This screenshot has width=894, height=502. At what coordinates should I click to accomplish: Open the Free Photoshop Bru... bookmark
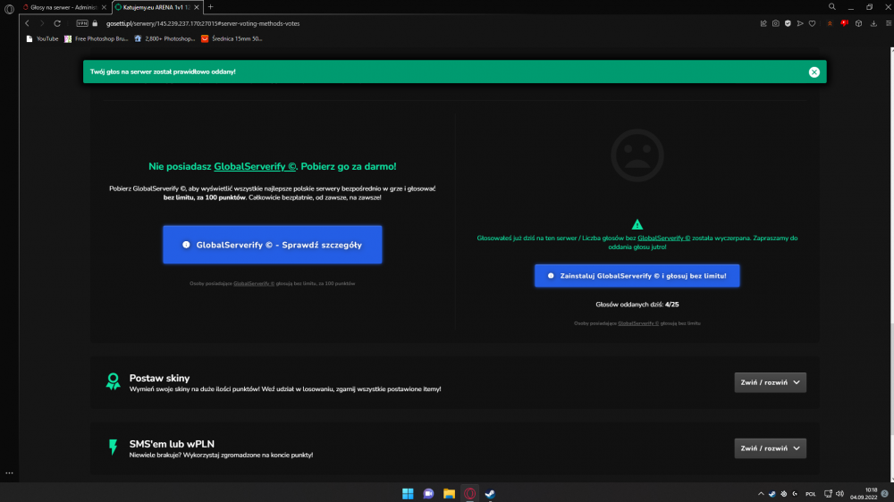click(96, 38)
